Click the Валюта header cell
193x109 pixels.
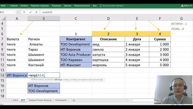[17, 39]
